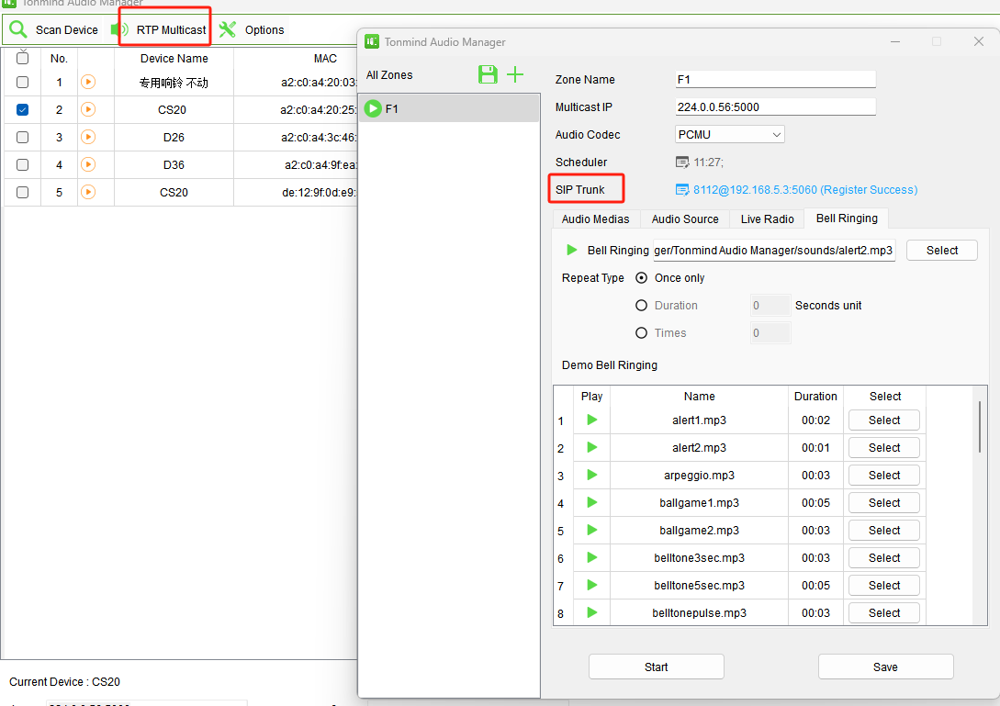Open the SIP trunk 8112@192.168.5.3 link
The height and width of the screenshot is (706, 1000).
pos(804,189)
